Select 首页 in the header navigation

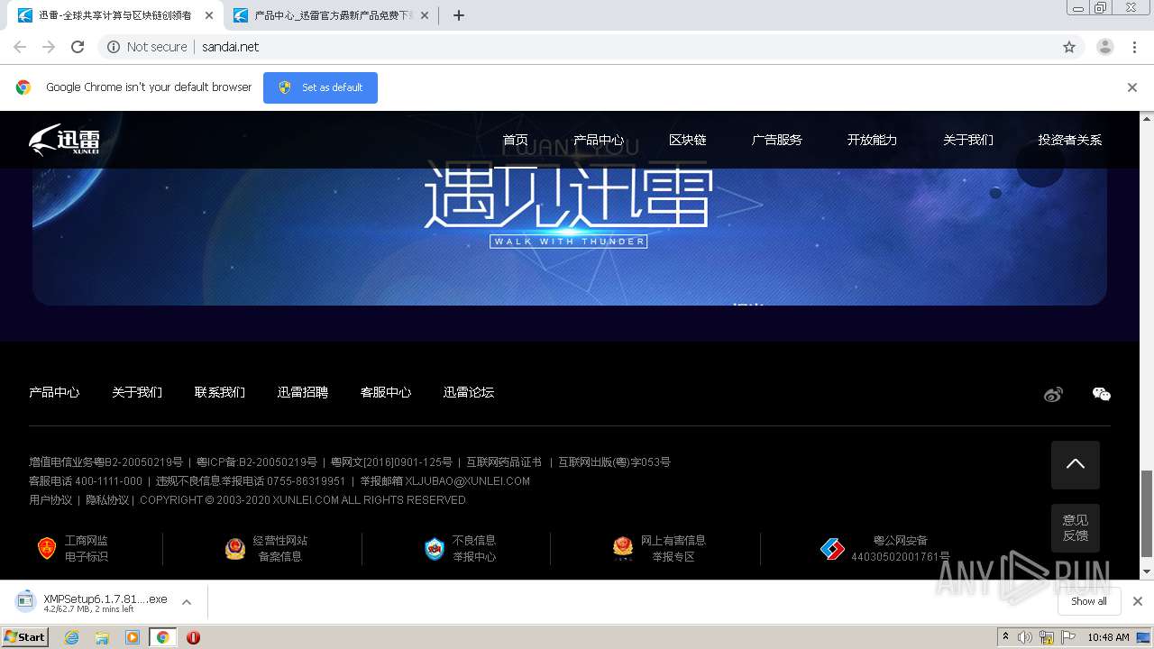click(x=516, y=140)
